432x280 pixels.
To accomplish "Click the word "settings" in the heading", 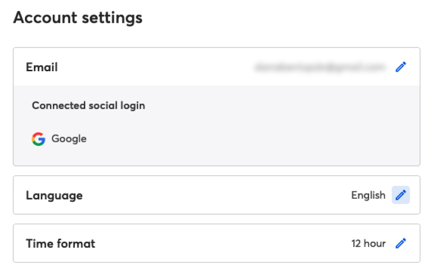I will click(x=112, y=18).
